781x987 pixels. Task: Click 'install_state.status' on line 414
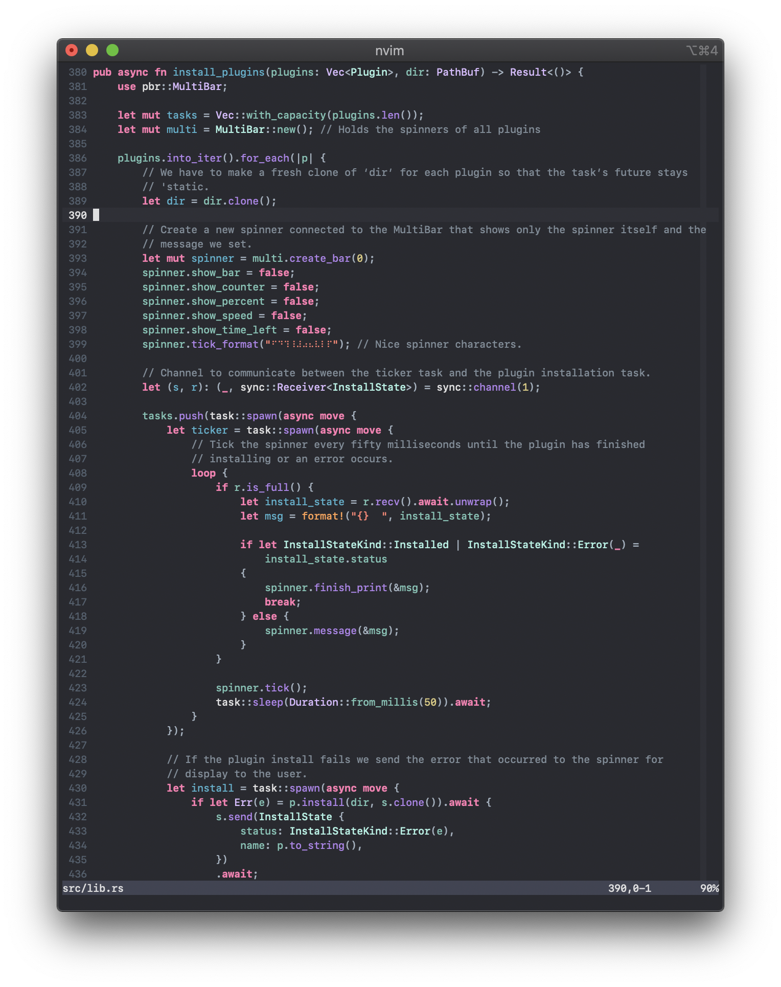click(326, 559)
